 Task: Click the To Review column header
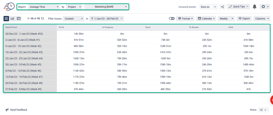(194, 27)
